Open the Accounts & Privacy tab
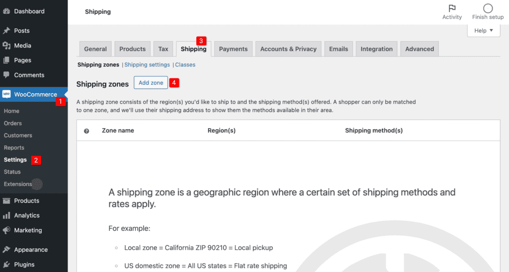Viewport: 509px width, 272px height. [x=288, y=49]
